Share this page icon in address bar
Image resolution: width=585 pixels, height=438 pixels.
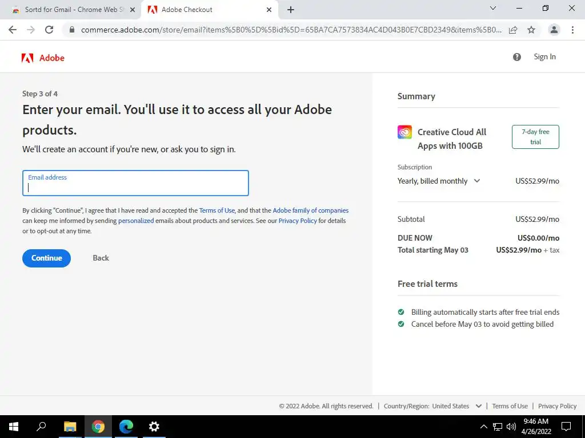(x=514, y=30)
